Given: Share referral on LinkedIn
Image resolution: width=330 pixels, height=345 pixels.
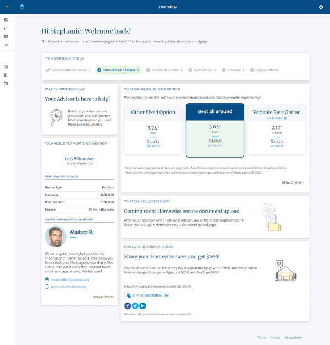Looking at the screenshot, I should point(142,306).
